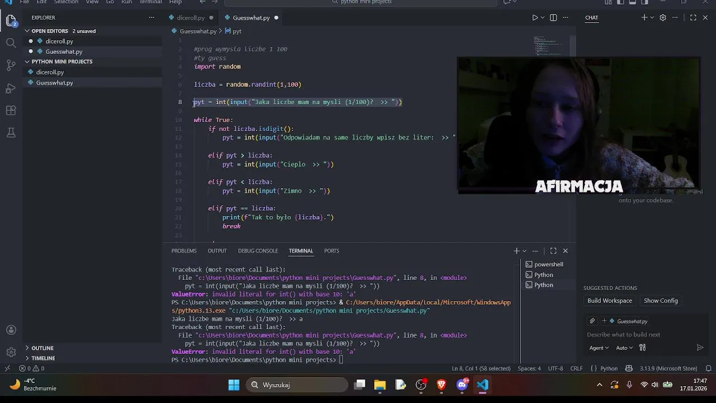Open new chat dropdown arrow
The height and width of the screenshot is (403, 716).
(x=652, y=18)
